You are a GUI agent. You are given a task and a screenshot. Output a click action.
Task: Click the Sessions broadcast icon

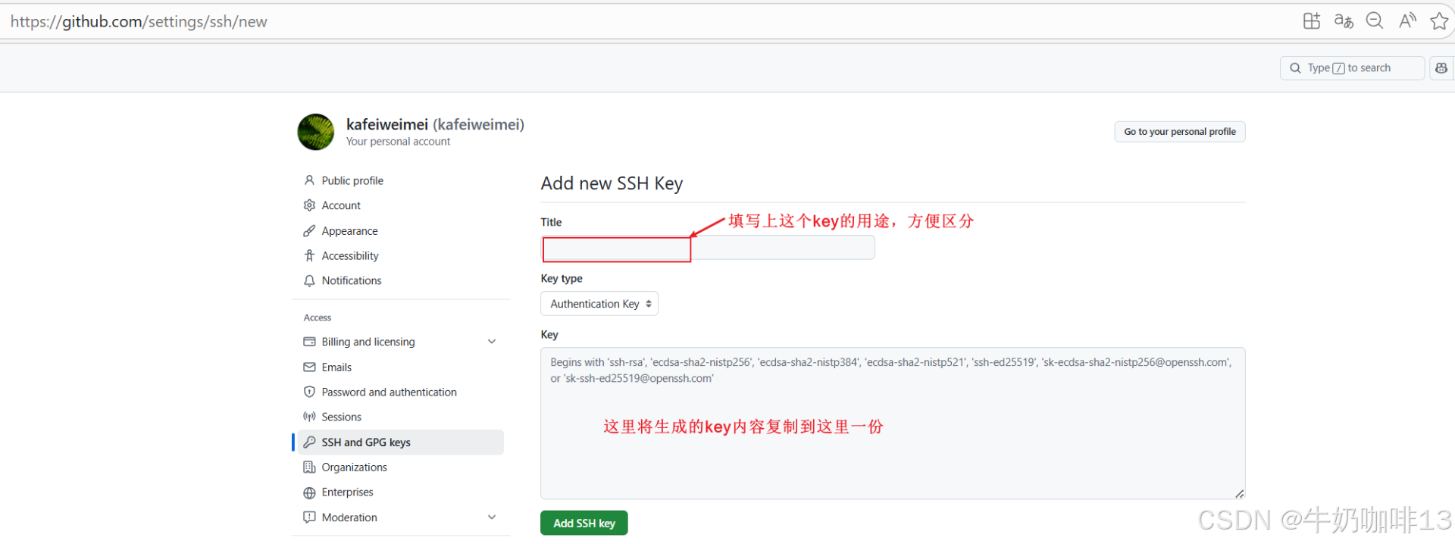point(309,417)
